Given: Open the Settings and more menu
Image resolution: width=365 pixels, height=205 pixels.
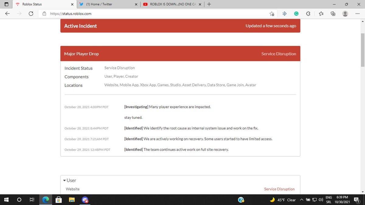Looking at the screenshot, I should [x=357, y=14].
